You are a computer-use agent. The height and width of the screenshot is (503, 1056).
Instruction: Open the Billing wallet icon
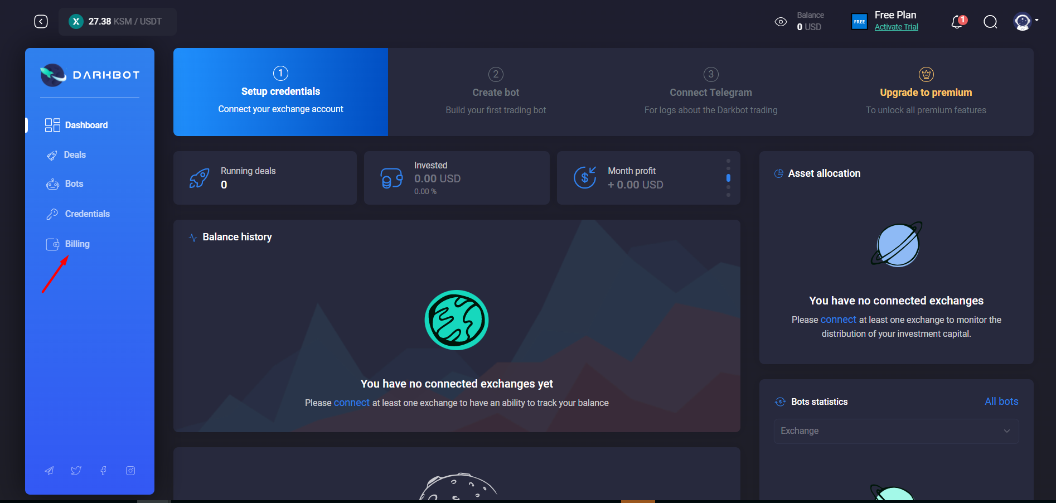click(52, 244)
